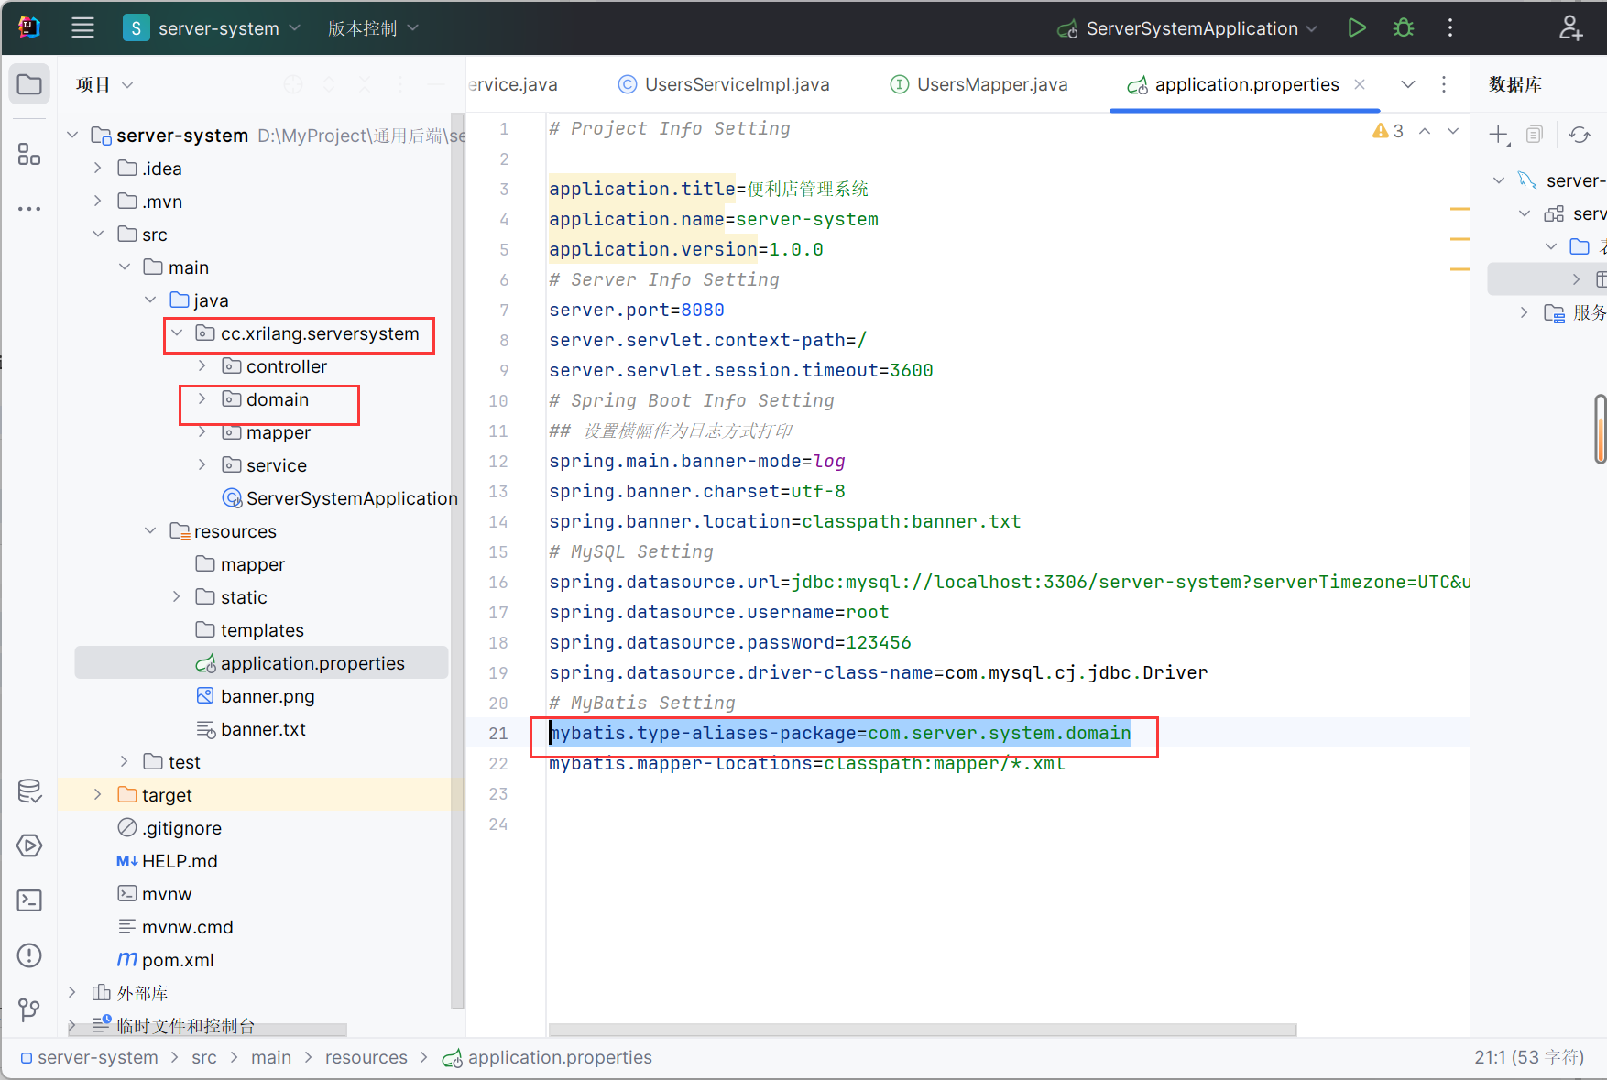The image size is (1607, 1080).
Task: Click the editor horizontal scrollbar
Action: [923, 1030]
